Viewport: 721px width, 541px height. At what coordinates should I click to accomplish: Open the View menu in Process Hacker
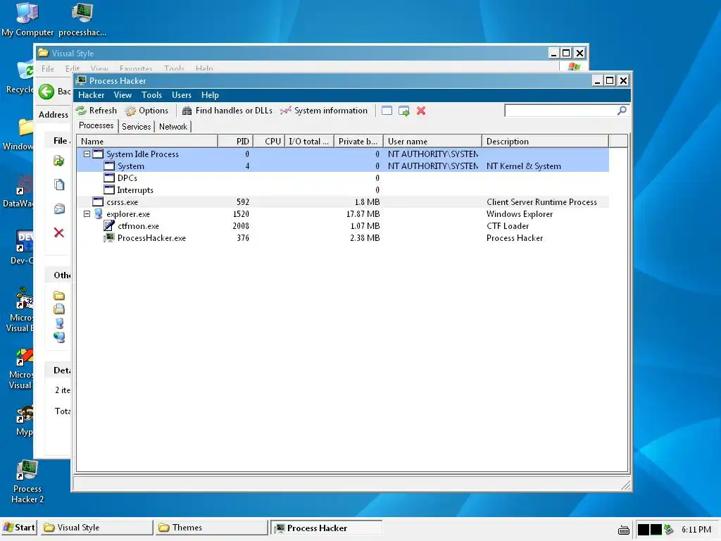click(x=123, y=95)
